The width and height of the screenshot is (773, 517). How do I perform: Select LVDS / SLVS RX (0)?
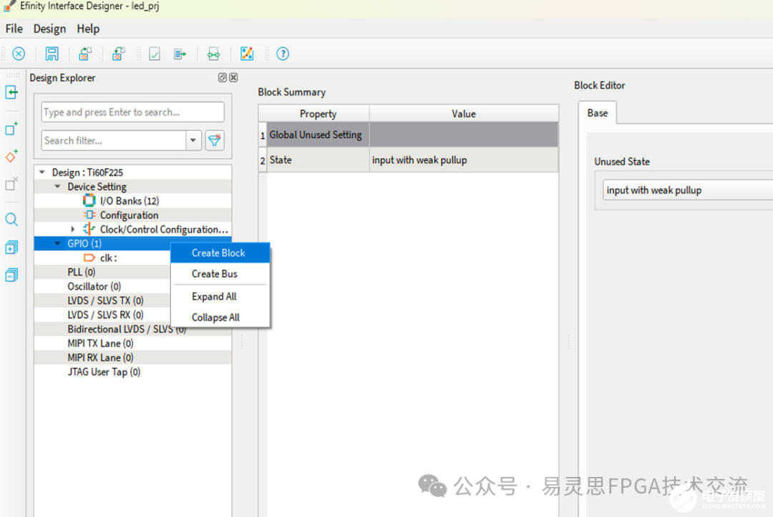[105, 315]
